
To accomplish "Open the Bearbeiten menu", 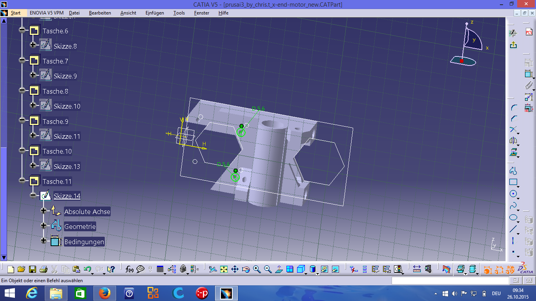I will [x=100, y=13].
